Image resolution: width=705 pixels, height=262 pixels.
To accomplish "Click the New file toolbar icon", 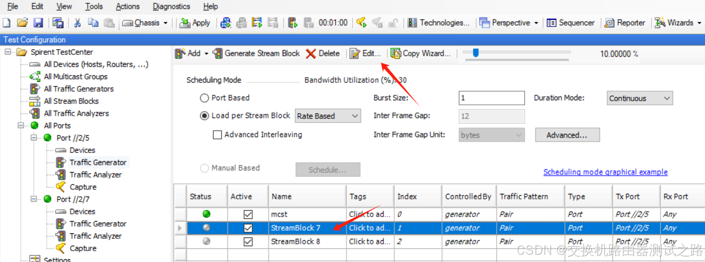I will [x=7, y=23].
